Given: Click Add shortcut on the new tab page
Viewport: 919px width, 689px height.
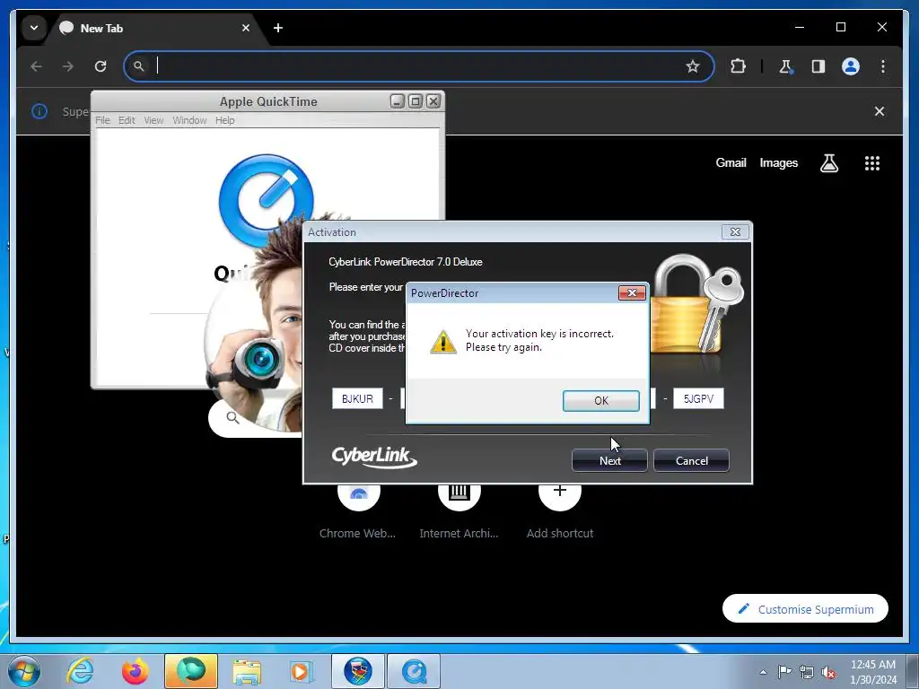Looking at the screenshot, I should point(560,510).
